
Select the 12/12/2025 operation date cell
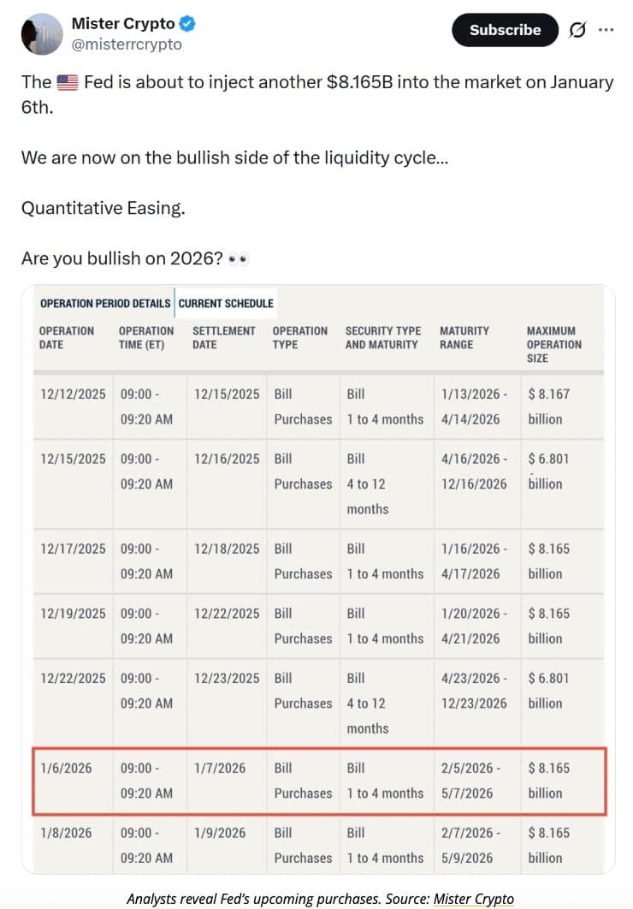tap(74, 395)
